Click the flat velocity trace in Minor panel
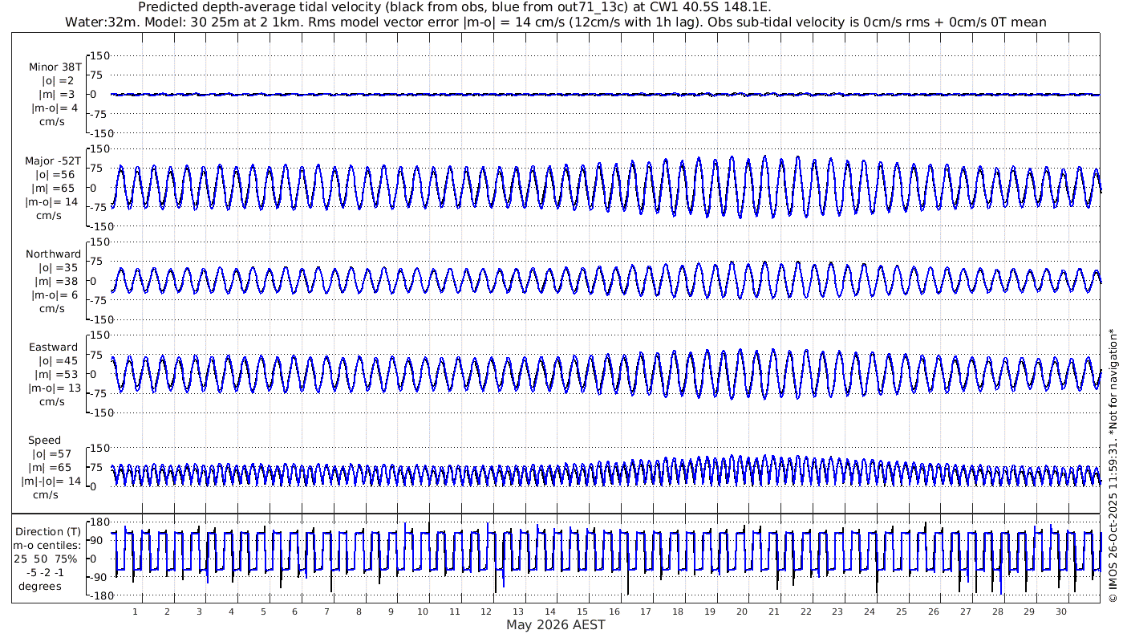The height and width of the screenshot is (642, 1123). pyautogui.click(x=561, y=94)
